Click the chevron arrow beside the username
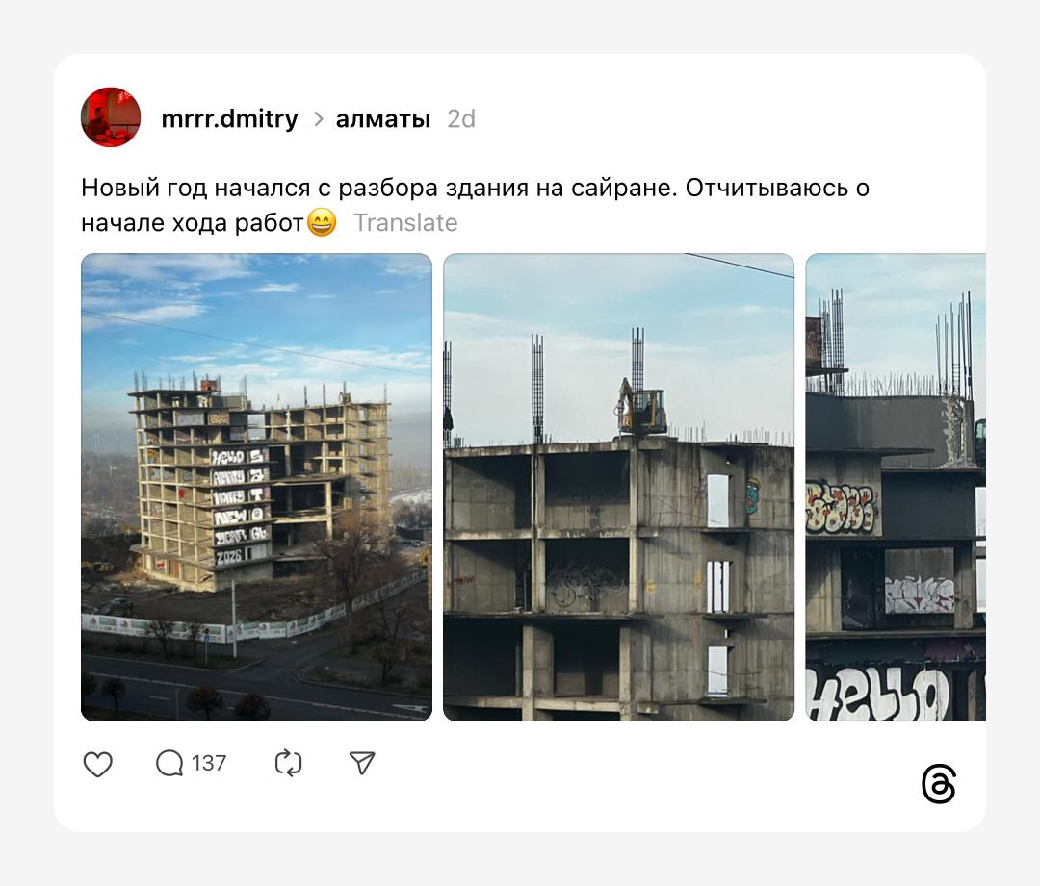This screenshot has width=1040, height=886. click(x=319, y=119)
